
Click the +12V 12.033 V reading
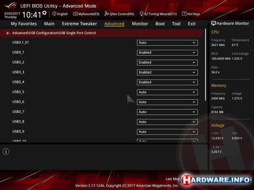(217, 138)
